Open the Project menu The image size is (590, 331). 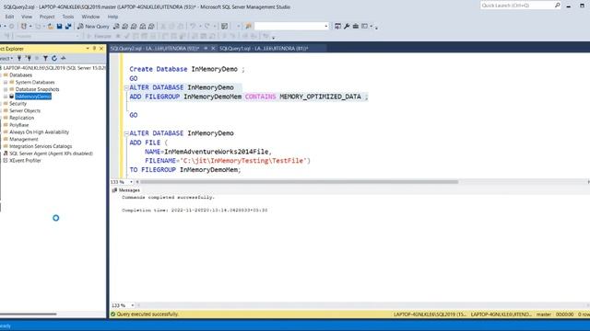point(47,17)
